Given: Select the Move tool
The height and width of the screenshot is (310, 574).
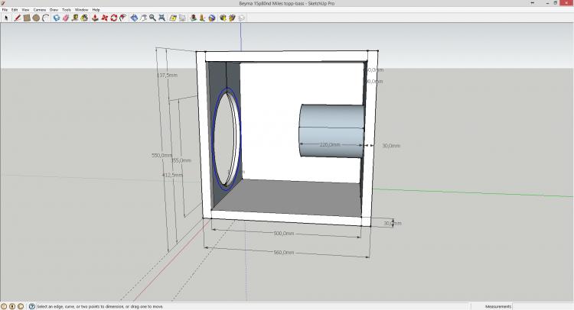Looking at the screenshot, I should pos(104,18).
